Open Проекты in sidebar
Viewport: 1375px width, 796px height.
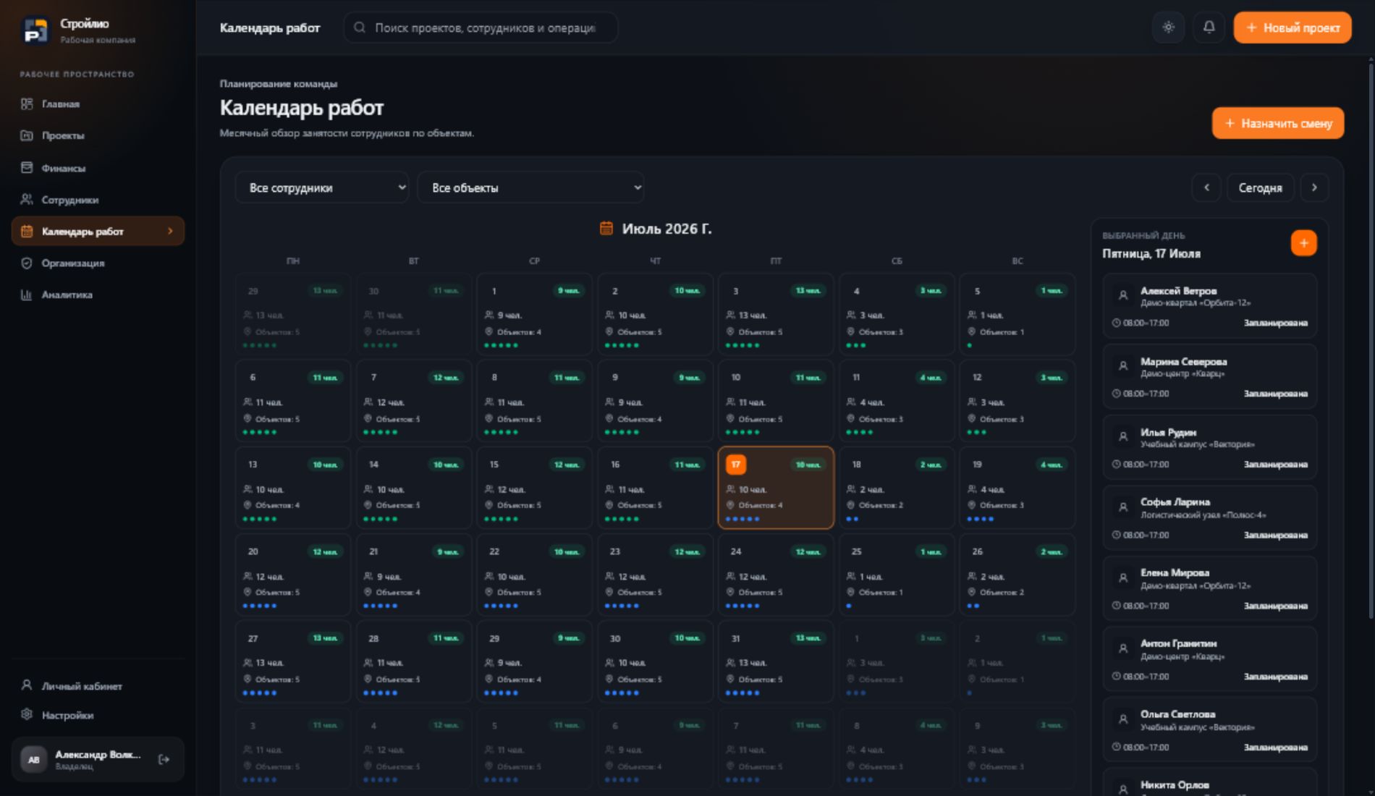coord(98,135)
